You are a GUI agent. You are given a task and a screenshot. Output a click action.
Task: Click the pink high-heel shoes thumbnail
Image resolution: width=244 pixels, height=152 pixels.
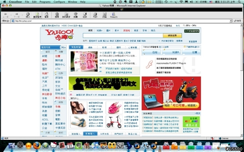114,108
